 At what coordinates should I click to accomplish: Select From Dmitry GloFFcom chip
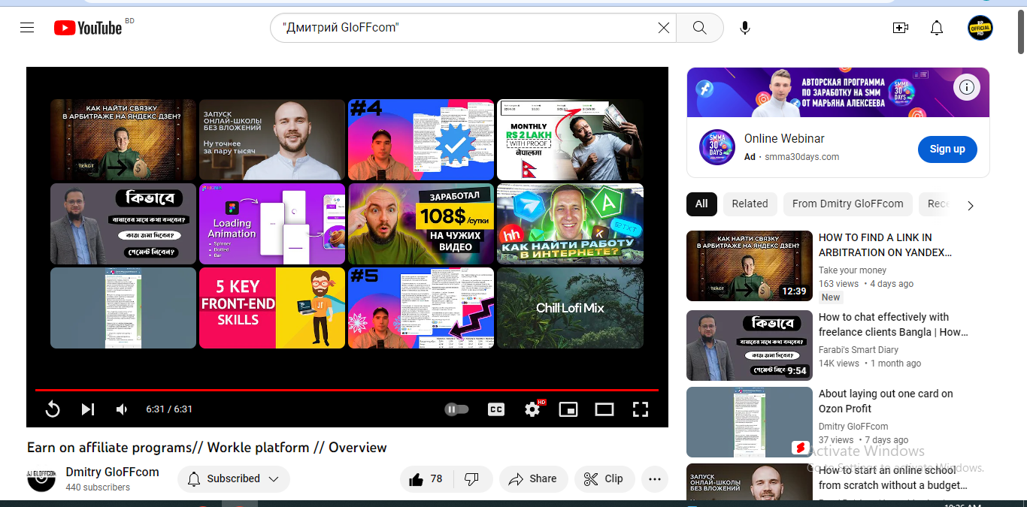point(847,204)
